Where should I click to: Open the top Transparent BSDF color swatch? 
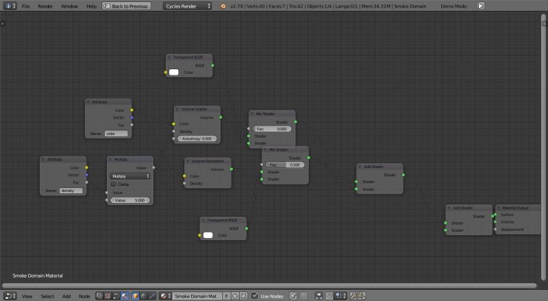point(174,72)
